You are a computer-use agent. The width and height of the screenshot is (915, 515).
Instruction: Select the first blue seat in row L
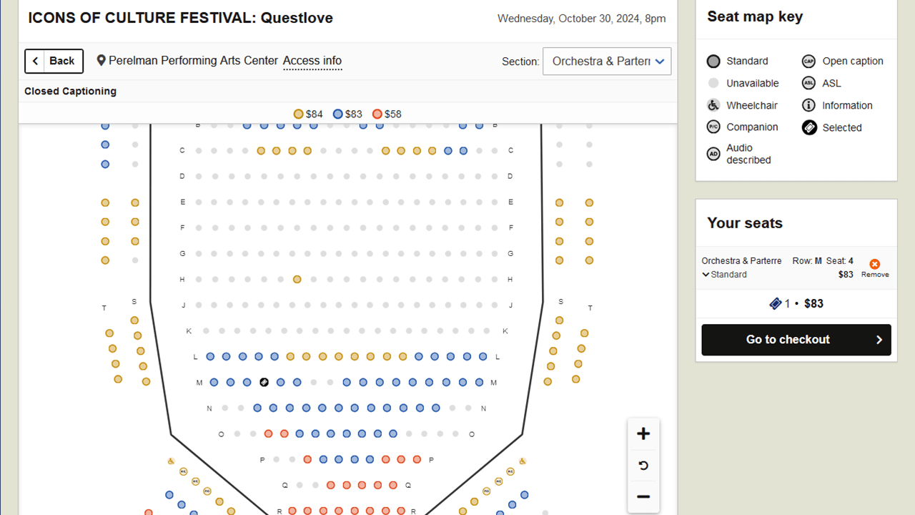(x=210, y=357)
